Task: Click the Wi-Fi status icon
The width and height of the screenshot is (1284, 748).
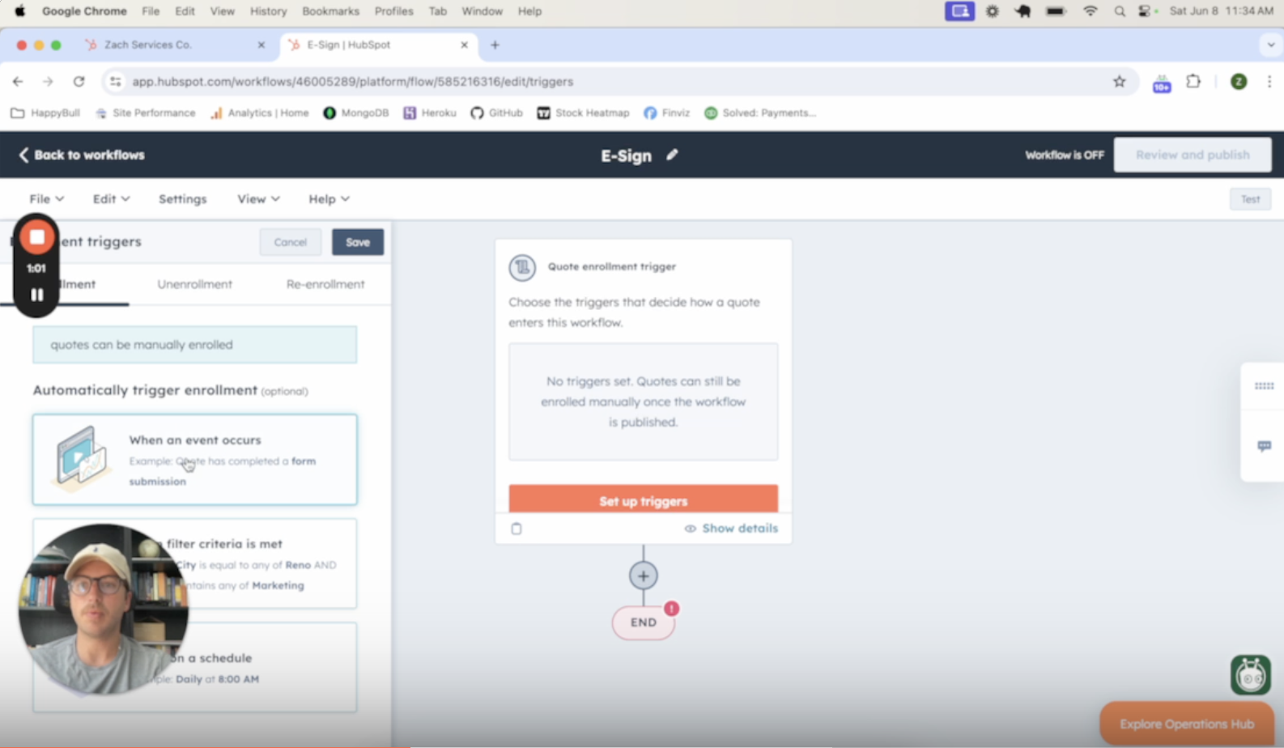Action: click(x=1091, y=11)
